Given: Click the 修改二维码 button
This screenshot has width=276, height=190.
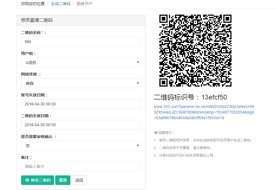Looking at the screenshot, I should coord(38,180).
